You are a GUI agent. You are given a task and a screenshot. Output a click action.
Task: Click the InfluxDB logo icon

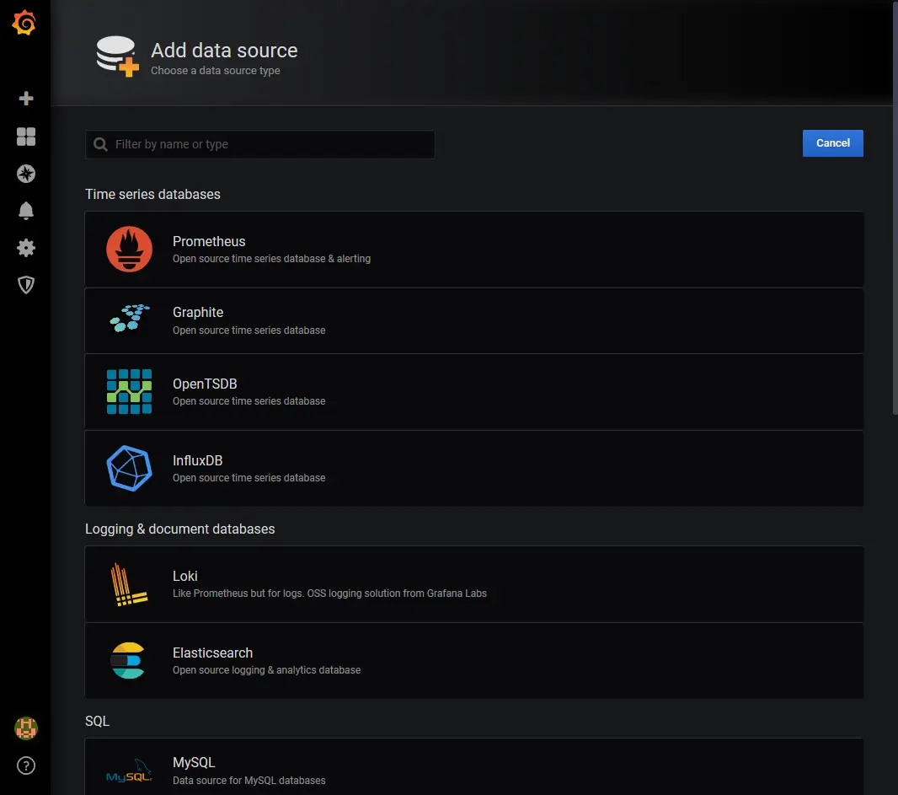129,468
